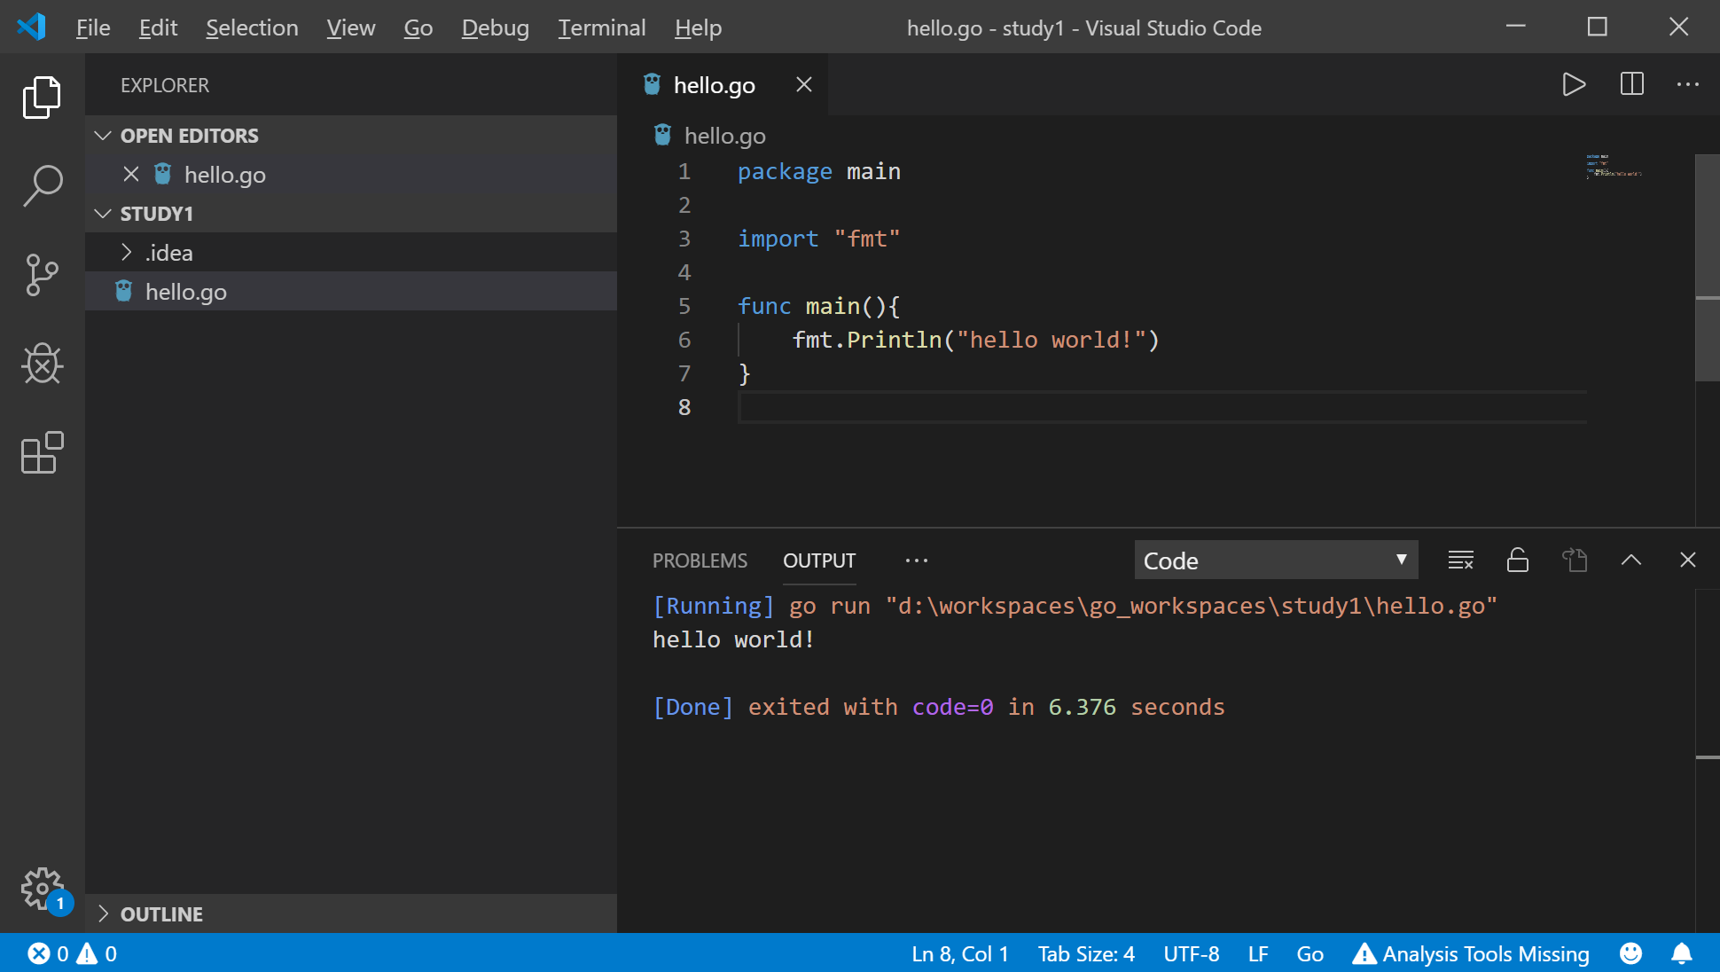Open the Extensions view

coord(42,452)
